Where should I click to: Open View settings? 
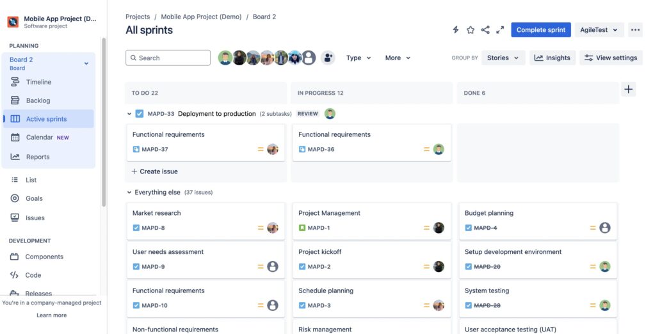coord(611,58)
